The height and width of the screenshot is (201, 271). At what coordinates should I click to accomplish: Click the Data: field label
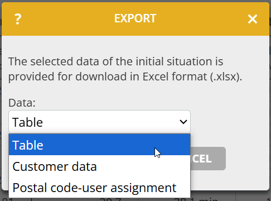click(22, 103)
